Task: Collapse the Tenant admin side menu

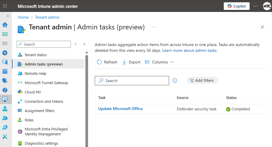Action: (x=84, y=44)
